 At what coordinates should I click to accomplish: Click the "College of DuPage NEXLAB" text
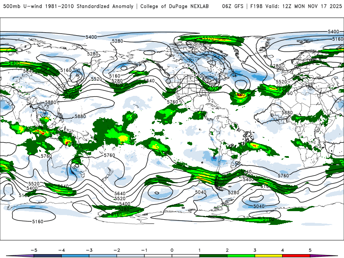click(x=175, y=6)
